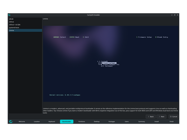Click the CachyOS Installer window title
The image size is (187, 140).
[x=93, y=15]
